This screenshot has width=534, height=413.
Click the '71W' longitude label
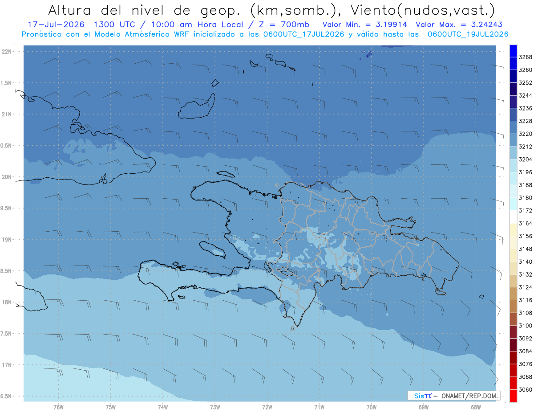(x=319, y=407)
